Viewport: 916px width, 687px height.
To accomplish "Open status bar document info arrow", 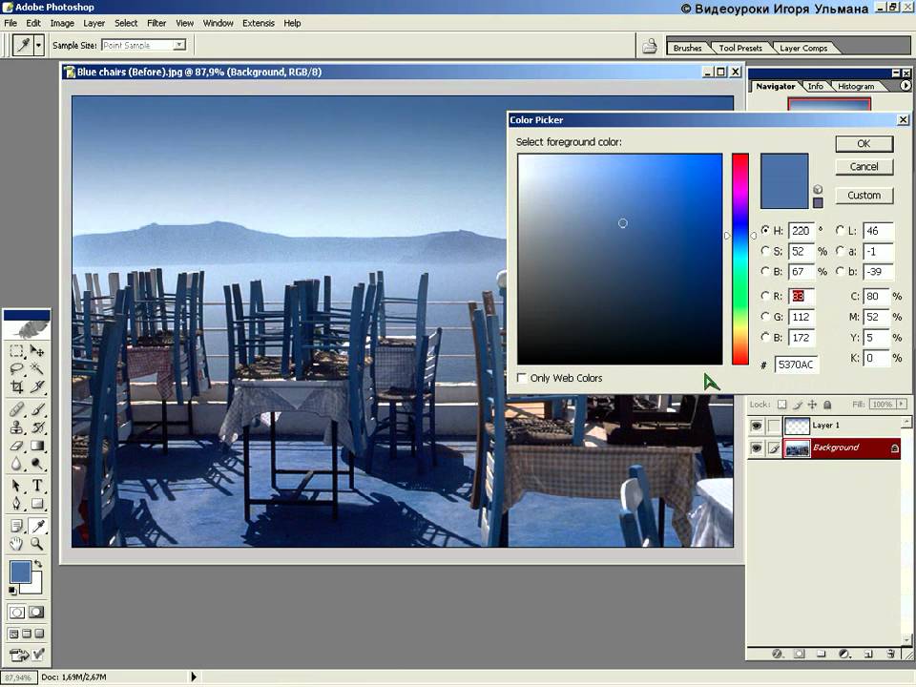I will point(194,677).
